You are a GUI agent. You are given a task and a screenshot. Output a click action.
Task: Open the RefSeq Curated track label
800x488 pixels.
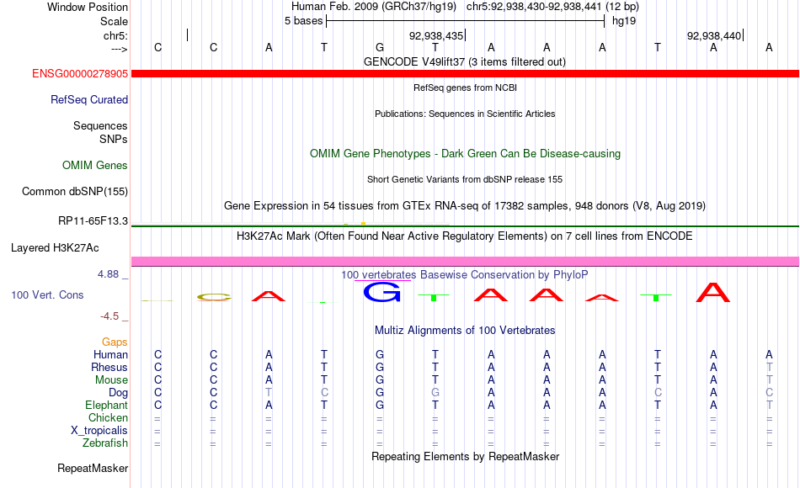[x=88, y=99]
